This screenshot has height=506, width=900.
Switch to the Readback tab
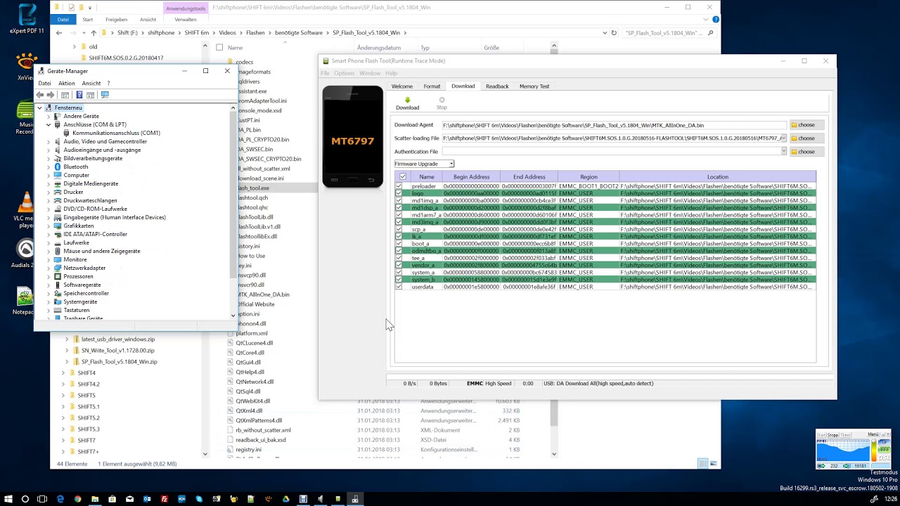click(497, 86)
